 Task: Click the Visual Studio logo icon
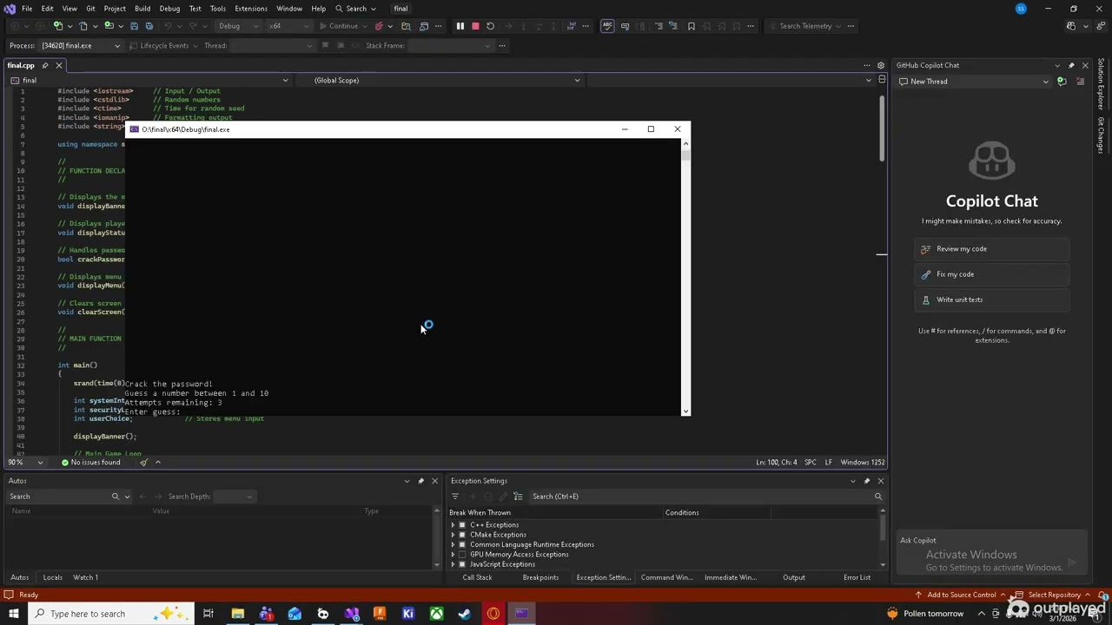pos(10,9)
